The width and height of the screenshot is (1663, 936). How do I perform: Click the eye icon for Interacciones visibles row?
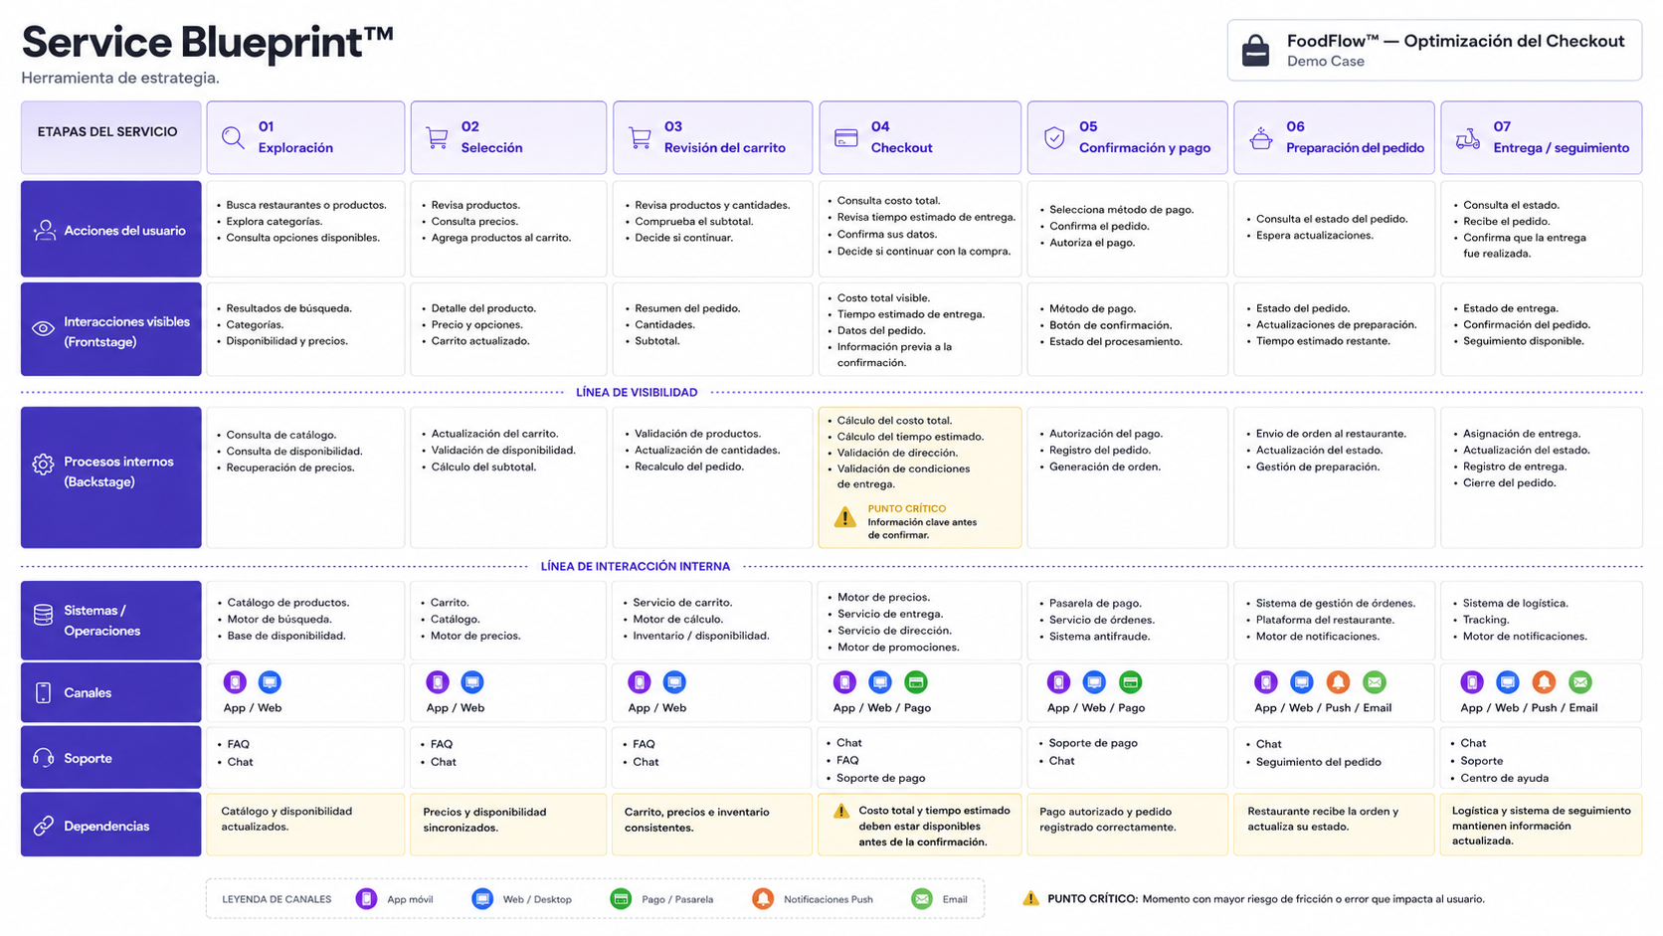click(x=43, y=329)
